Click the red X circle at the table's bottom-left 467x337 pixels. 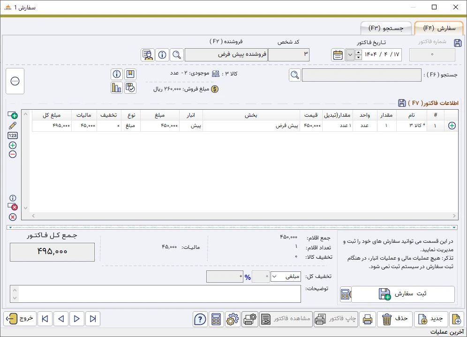pos(13,217)
